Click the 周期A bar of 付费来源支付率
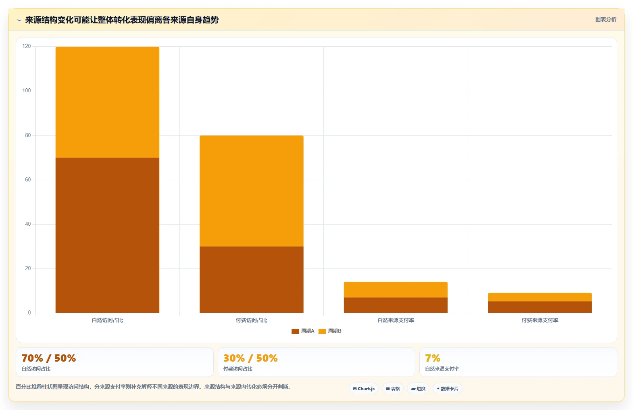This screenshot has height=410, width=633. click(540, 307)
